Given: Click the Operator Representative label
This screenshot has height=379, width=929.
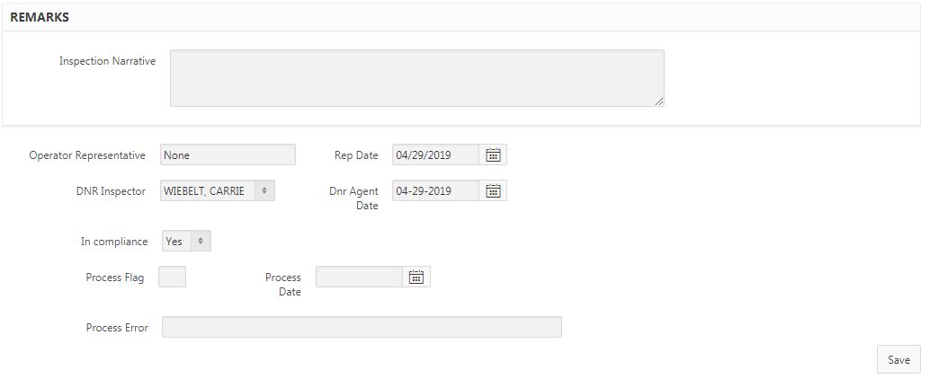Looking at the screenshot, I should pyautogui.click(x=87, y=155).
